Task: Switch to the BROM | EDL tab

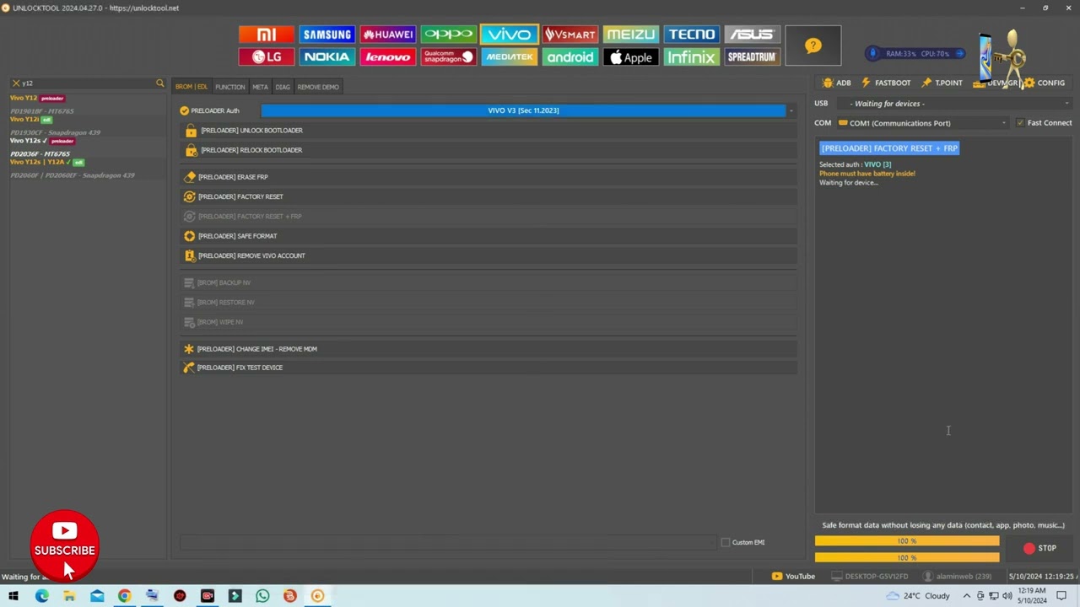Action: [192, 87]
